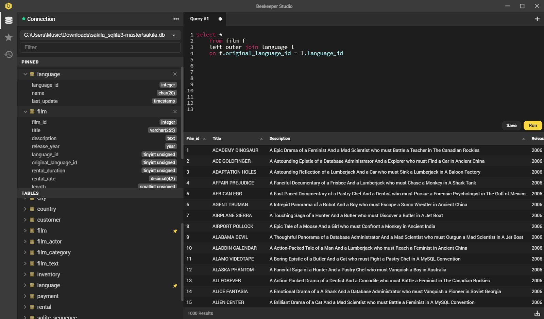The height and width of the screenshot is (319, 544).
Task: Sort results by Film_id column header
Action: (x=196, y=139)
